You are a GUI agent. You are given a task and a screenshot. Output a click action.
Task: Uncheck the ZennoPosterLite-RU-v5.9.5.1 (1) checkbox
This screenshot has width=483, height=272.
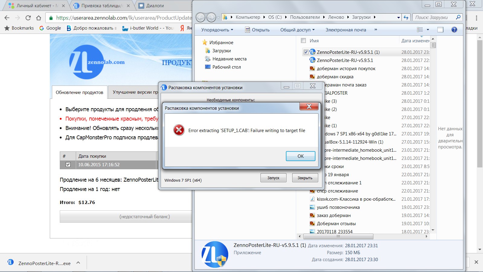pyautogui.click(x=306, y=52)
